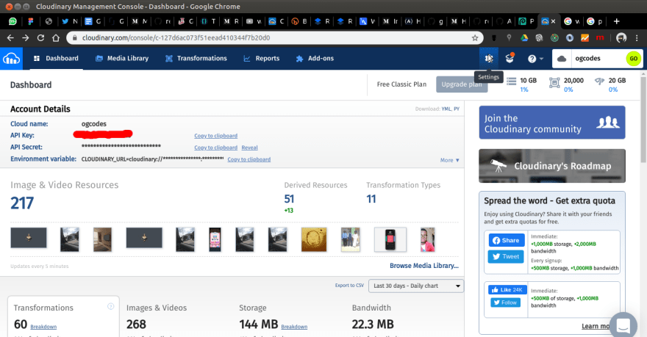This screenshot has width=647, height=337.
Task: Bookmark page with star icon
Action: click(x=475, y=38)
